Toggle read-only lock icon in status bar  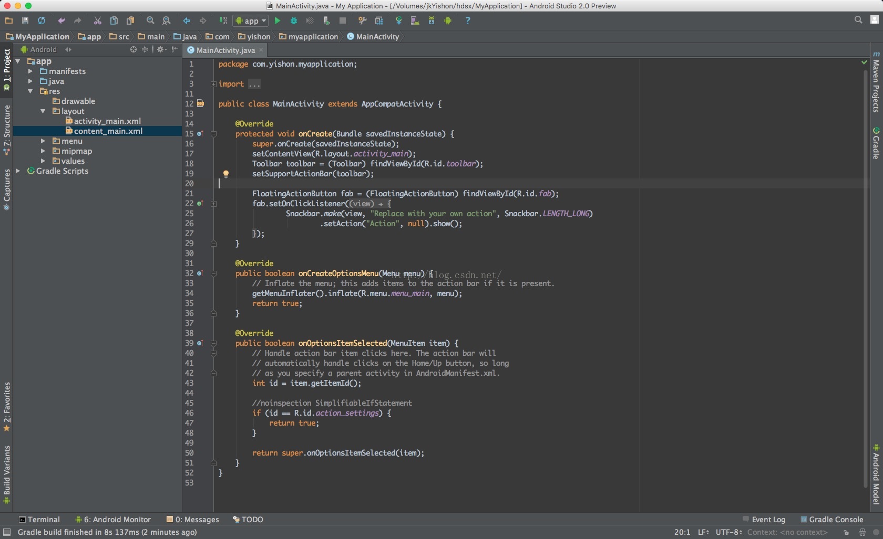(846, 532)
